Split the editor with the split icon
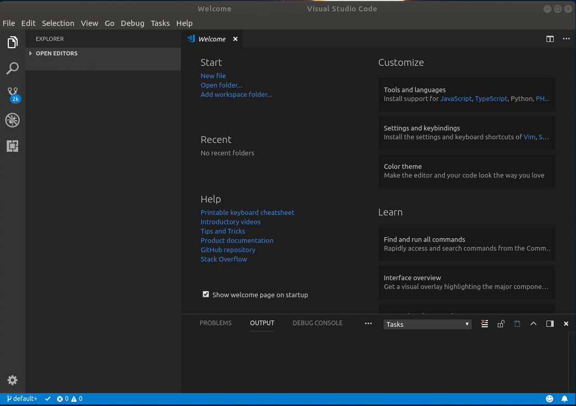 click(x=550, y=39)
